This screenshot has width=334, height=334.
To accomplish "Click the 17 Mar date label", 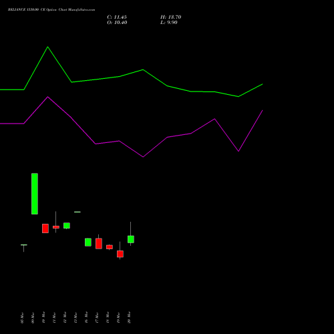I will pyautogui.click(x=97, y=318).
